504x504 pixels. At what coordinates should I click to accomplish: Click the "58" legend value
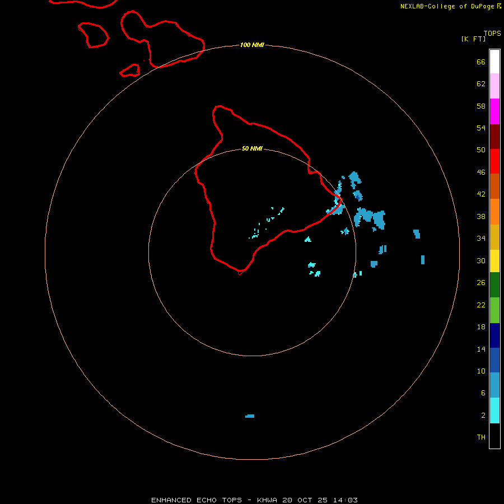pyautogui.click(x=481, y=106)
